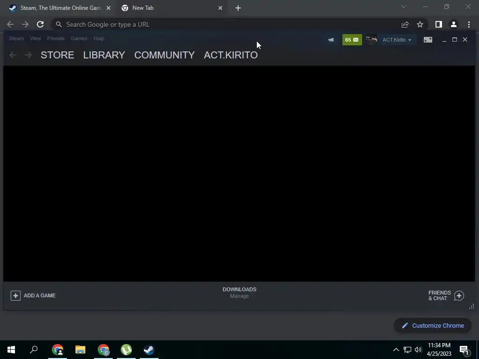Screen dimensions: 479x359
Task: Expand the ACT.Kirito account dropdown
Action: coord(397,40)
